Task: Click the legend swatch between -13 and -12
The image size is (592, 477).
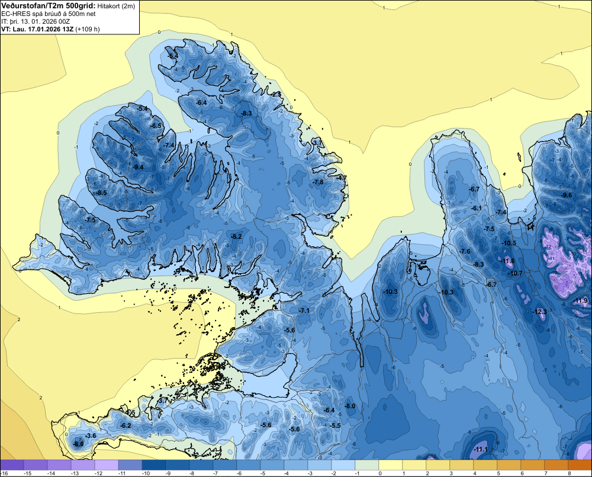Action: click(x=83, y=465)
